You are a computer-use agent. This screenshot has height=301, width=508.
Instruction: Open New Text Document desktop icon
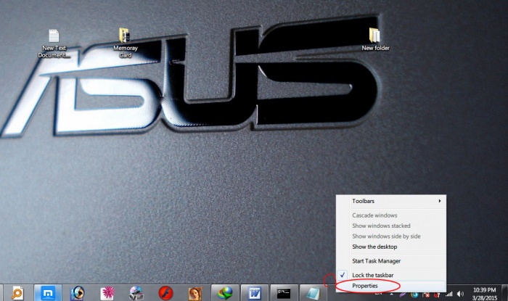pyautogui.click(x=54, y=44)
